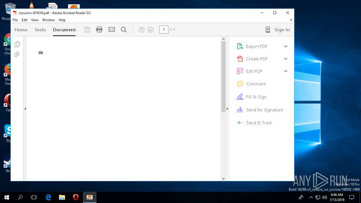Click the Send for Signature label
The image size is (361, 203).
pos(264,110)
